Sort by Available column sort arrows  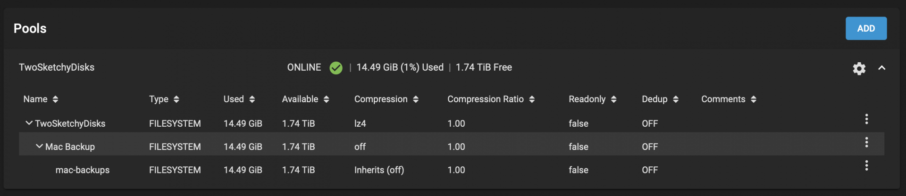tap(327, 99)
